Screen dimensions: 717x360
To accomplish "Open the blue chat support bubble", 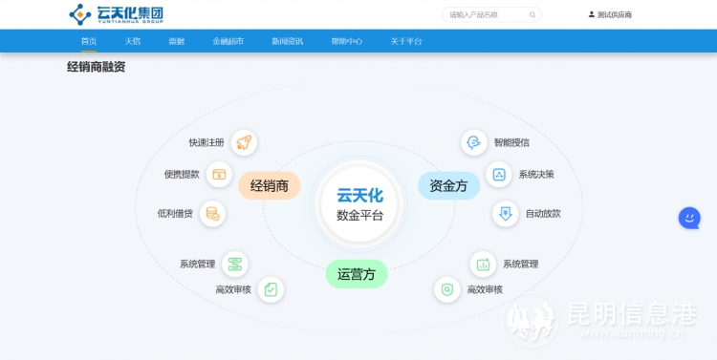I will pyautogui.click(x=689, y=218).
